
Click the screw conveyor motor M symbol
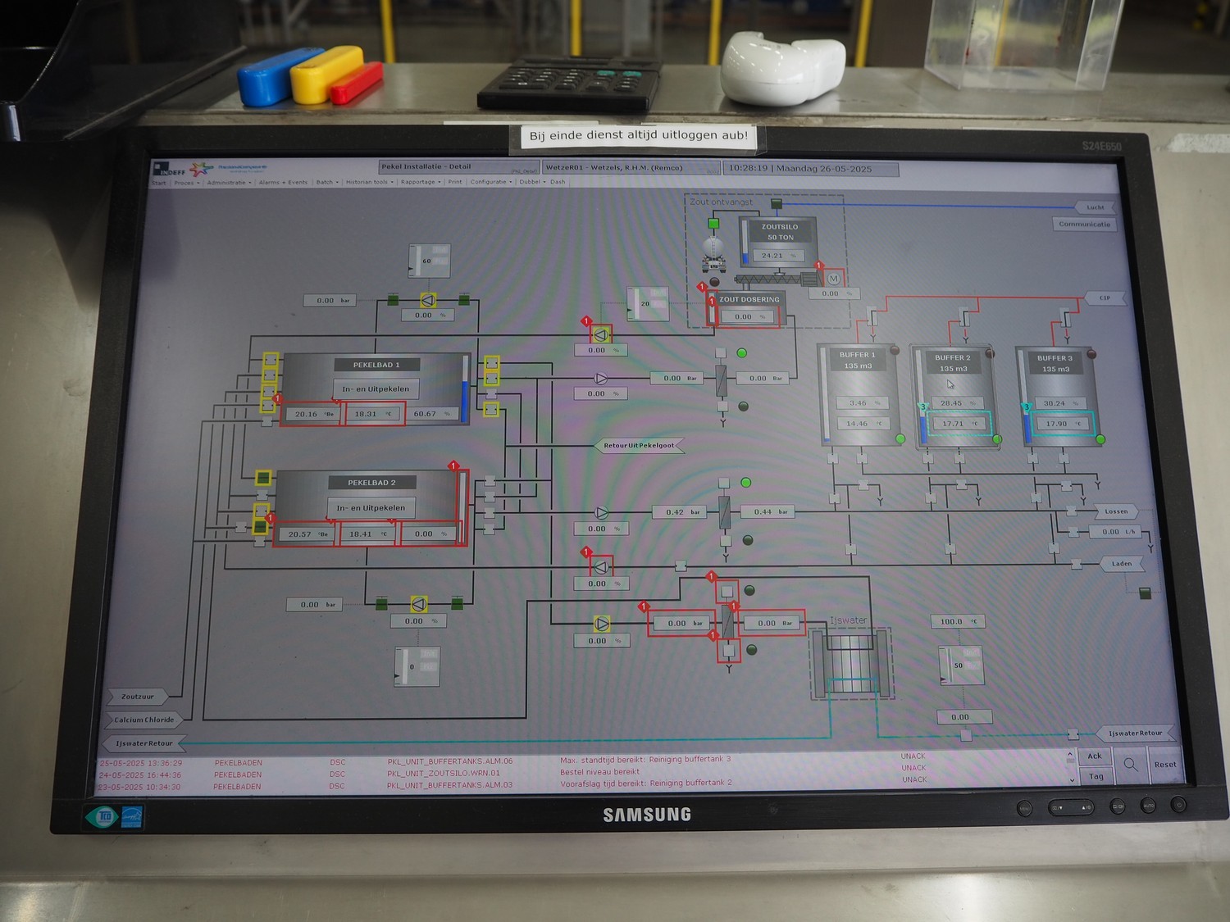[x=834, y=279]
